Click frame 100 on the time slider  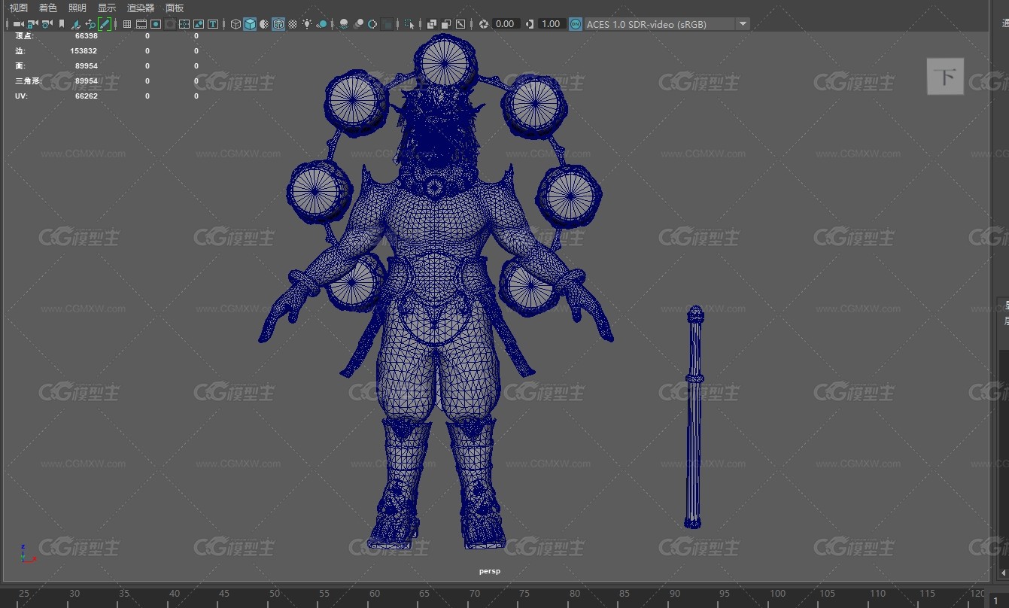point(777,594)
